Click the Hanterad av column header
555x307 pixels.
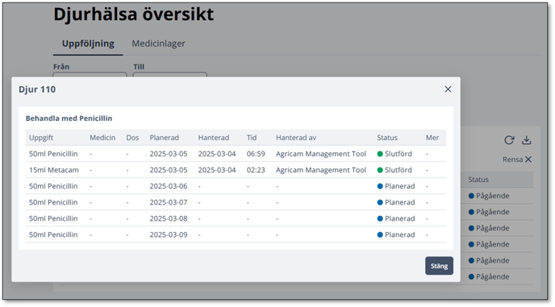pos(296,138)
